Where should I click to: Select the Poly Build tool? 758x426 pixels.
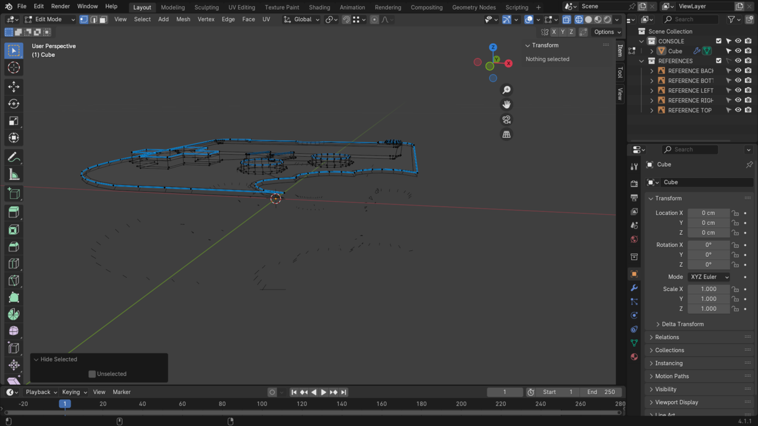[14, 298]
